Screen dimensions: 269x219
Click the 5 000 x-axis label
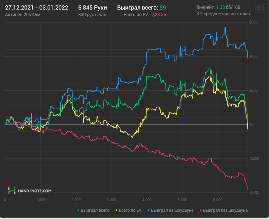point(182,200)
